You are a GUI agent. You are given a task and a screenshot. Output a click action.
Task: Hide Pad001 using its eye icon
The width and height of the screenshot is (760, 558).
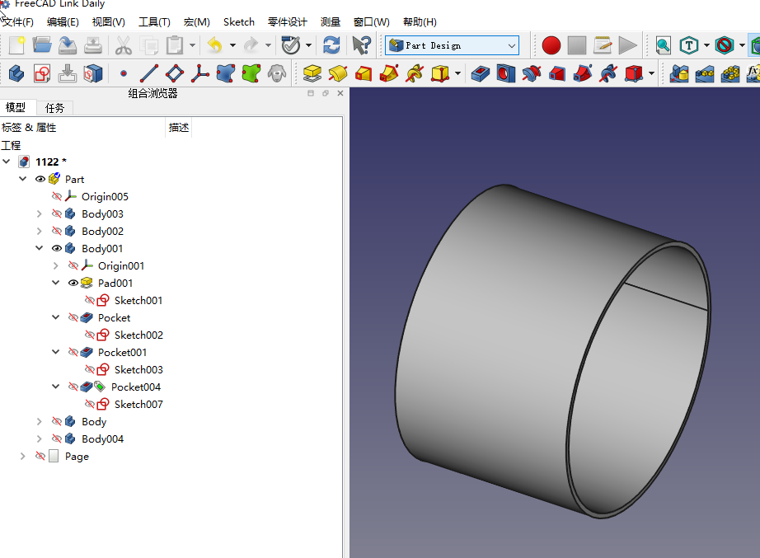pyautogui.click(x=73, y=283)
